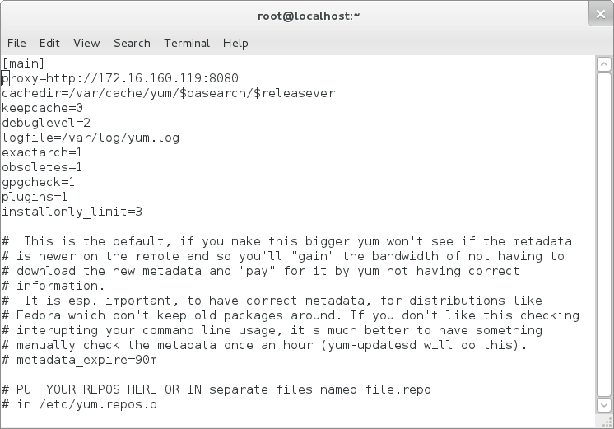The image size is (614, 429).
Task: Close the terminal window with X button
Action: (600, 15)
